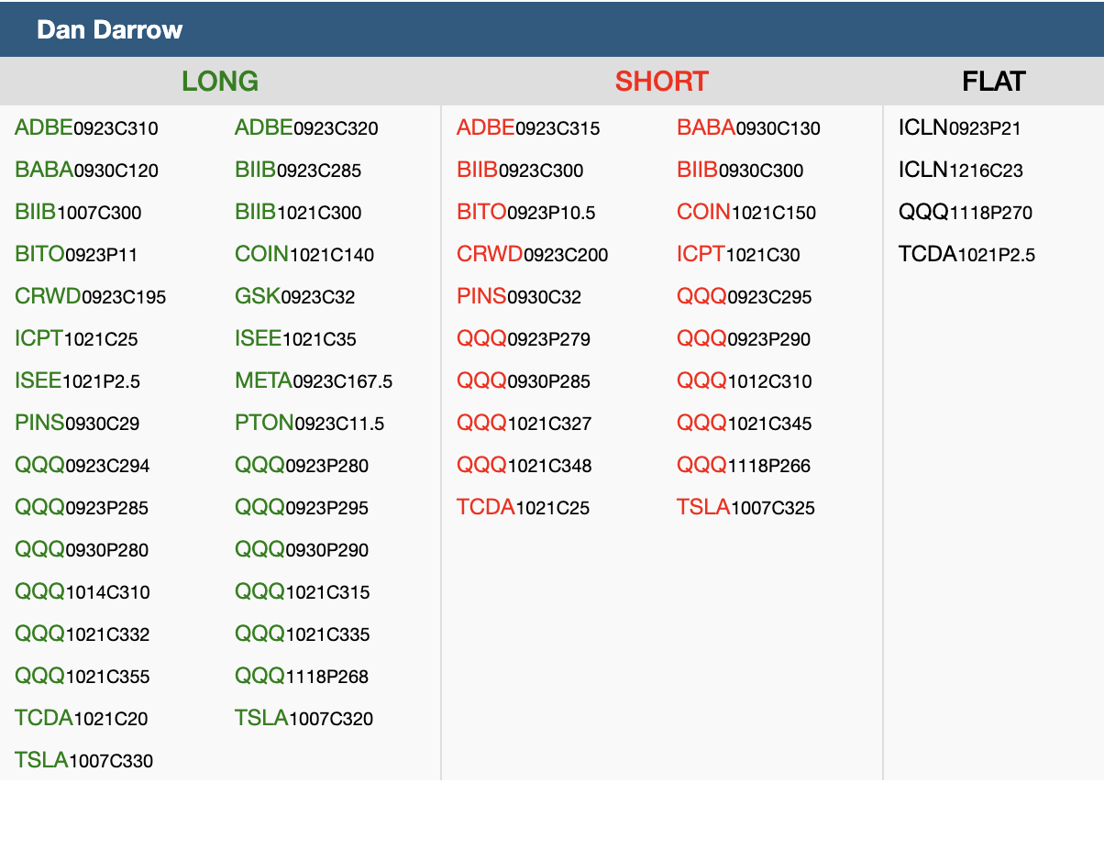Image resolution: width=1104 pixels, height=860 pixels.
Task: Open short position PINS0930C32
Action: point(519,297)
